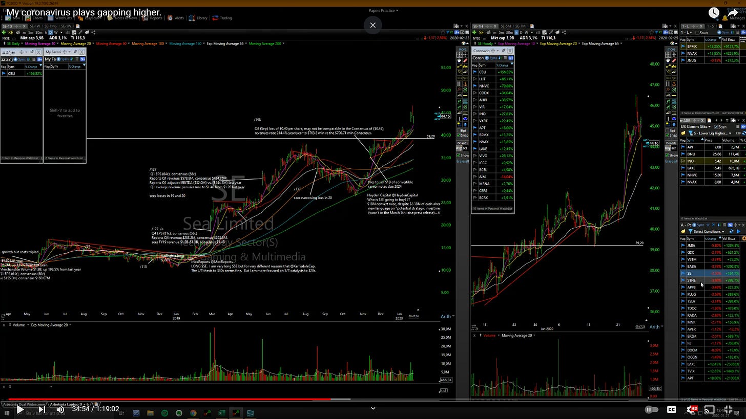Click the Share arrow icon
Screen dimensions: 746x419
(733, 13)
